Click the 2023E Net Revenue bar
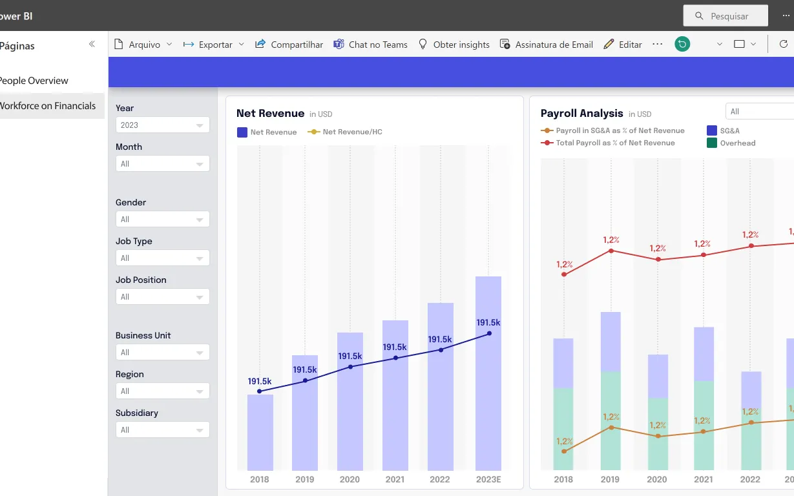794x496 pixels. click(488, 373)
